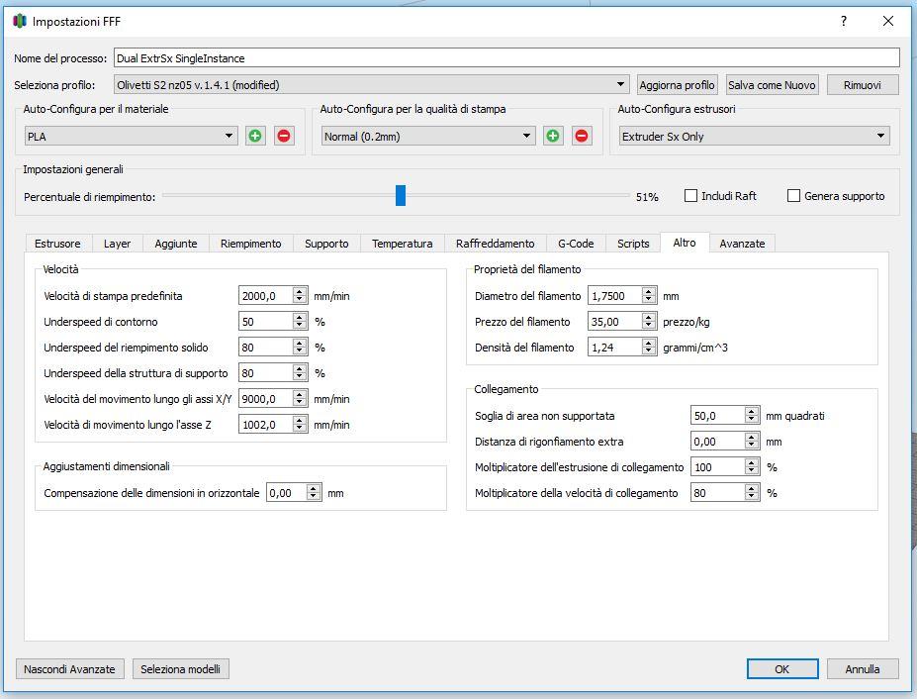
Task: Enable the Includi Raft checkbox
Action: (691, 196)
